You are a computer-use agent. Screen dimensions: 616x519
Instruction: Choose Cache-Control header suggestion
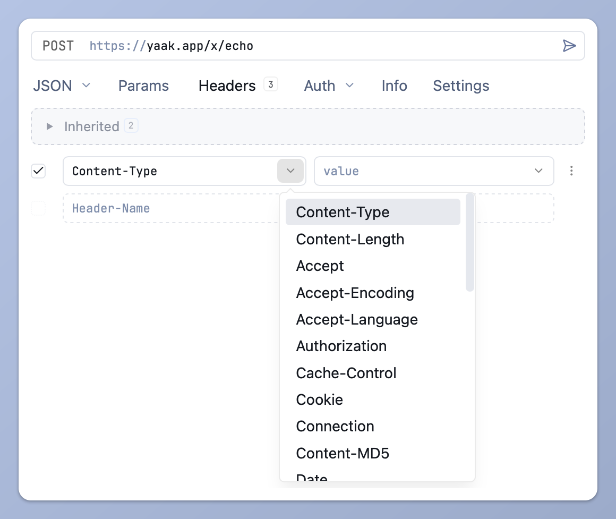point(373,373)
